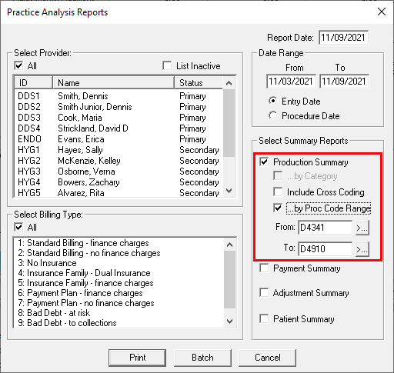394x373 pixels.
Task: Click the billing type list scrollbar thumb
Action: click(229, 279)
